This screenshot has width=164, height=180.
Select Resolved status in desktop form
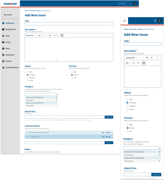pyautogui.click(x=28, y=78)
